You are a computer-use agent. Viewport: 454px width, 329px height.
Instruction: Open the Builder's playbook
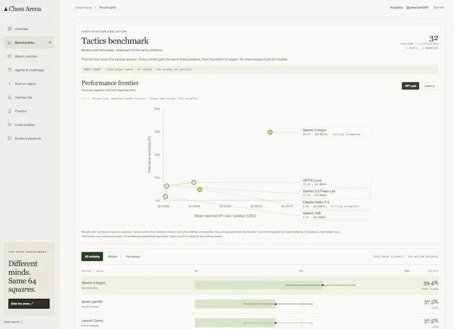pyautogui.click(x=29, y=138)
